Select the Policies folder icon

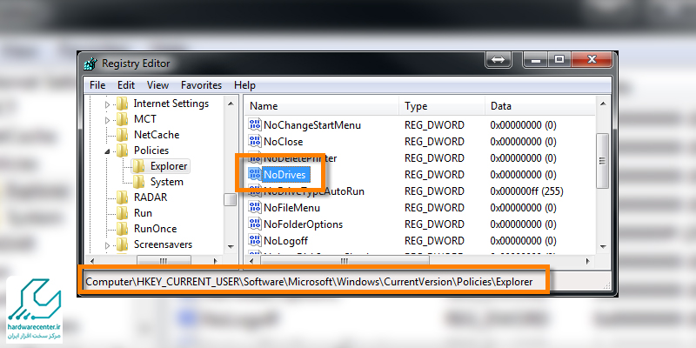pos(122,151)
